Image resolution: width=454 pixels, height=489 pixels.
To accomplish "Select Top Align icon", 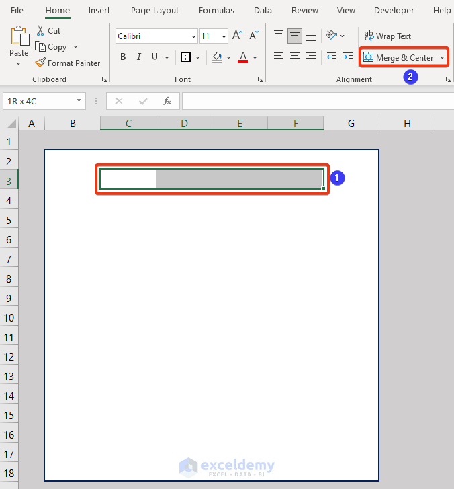I will [x=279, y=35].
